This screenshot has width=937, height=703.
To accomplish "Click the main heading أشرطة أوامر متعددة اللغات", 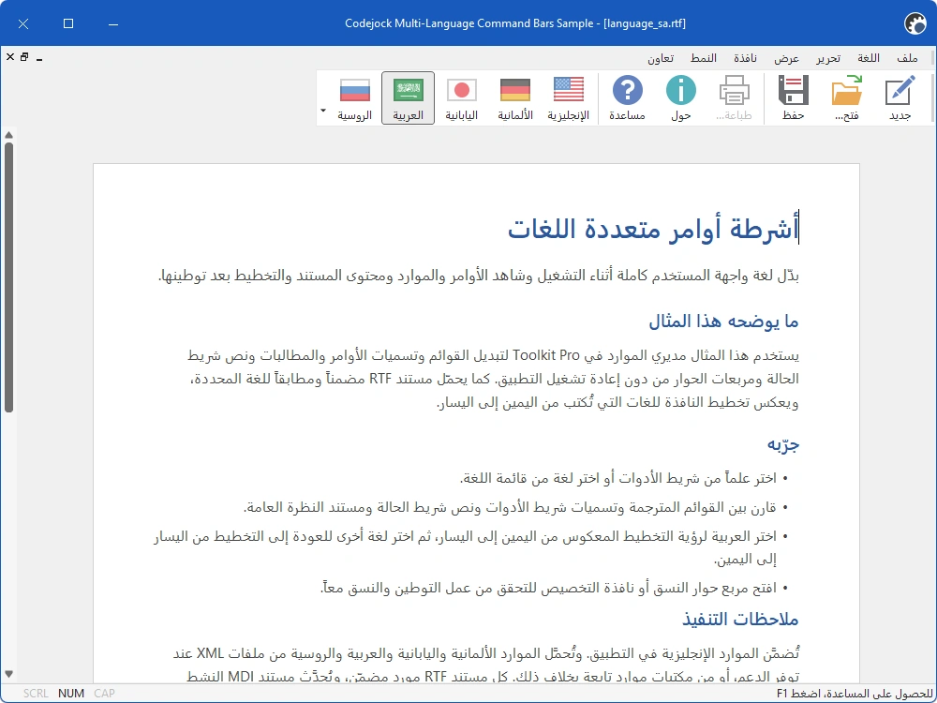I will pyautogui.click(x=654, y=229).
